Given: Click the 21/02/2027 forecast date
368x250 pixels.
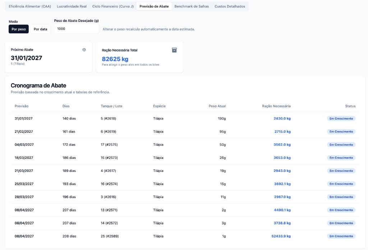Looking at the screenshot, I should [24, 132].
